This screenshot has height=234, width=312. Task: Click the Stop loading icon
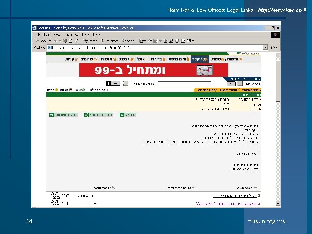coord(65,41)
